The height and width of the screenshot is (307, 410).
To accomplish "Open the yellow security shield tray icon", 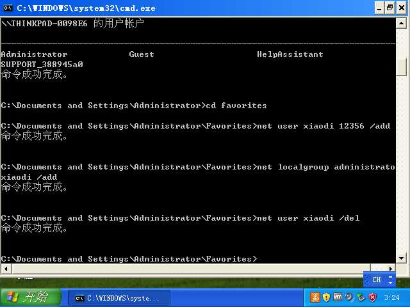I will coord(326,297).
